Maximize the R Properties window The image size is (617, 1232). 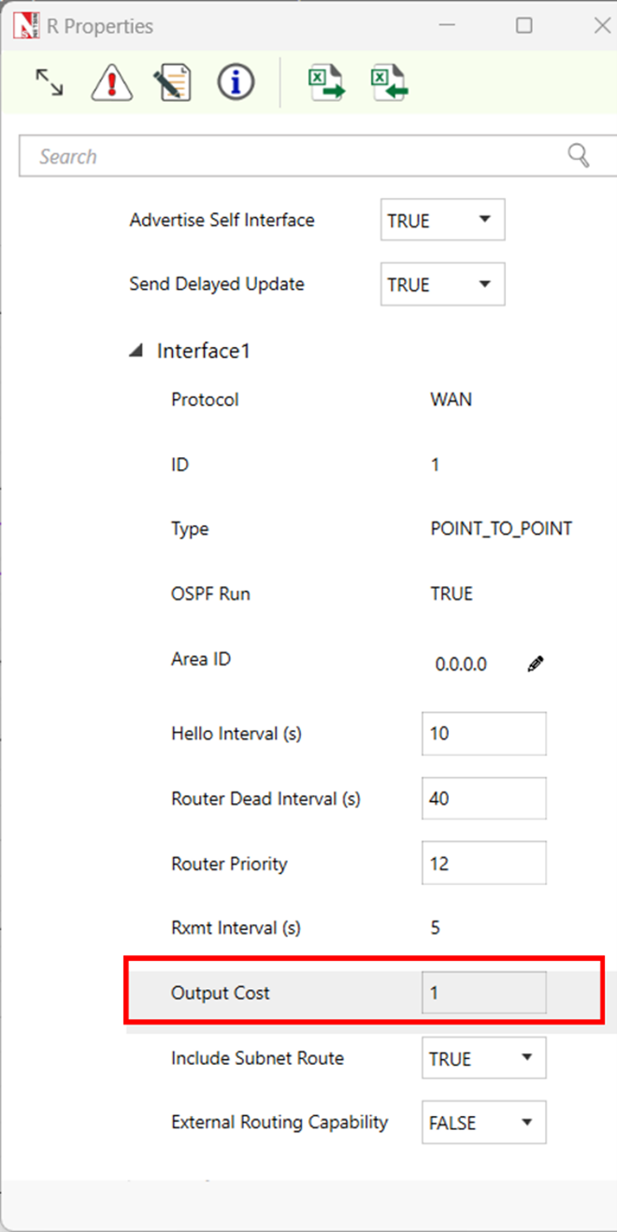point(524,25)
